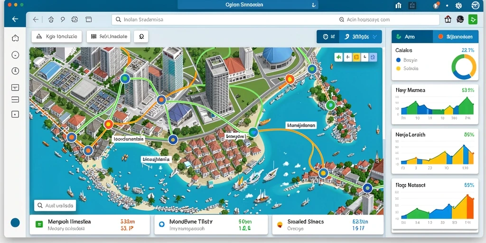Open the grid-icon Sub Unadate dropdown

coord(109,36)
